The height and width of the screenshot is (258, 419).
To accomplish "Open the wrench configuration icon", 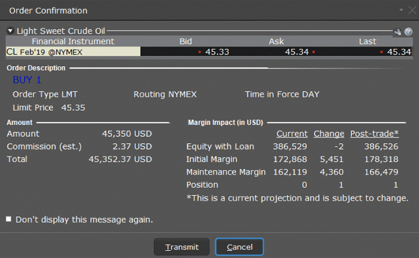I will [397, 32].
